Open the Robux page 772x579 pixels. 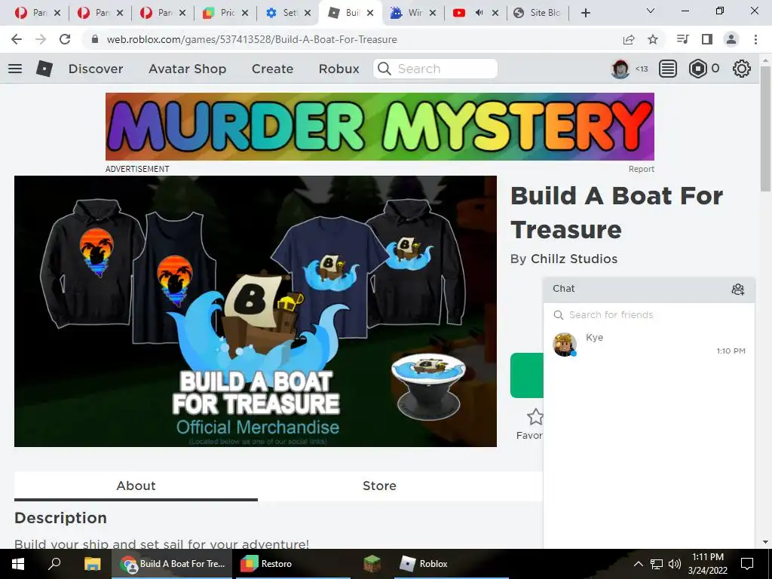[x=339, y=69]
